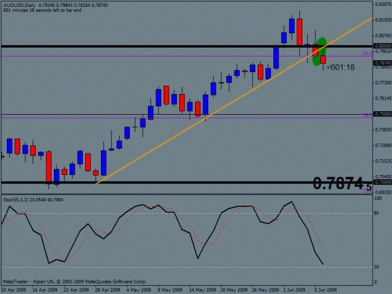Click the '22 Apr 2009' date label

point(76,290)
